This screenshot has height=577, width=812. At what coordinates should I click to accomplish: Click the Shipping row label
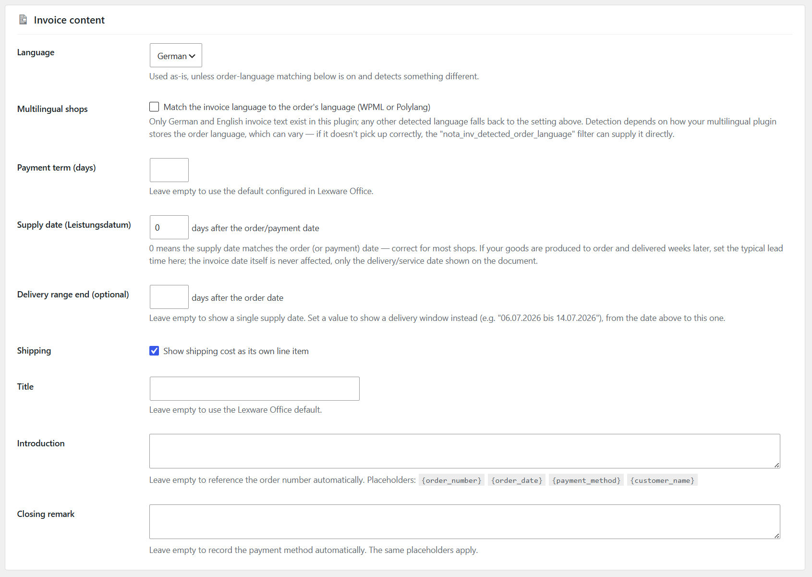[34, 351]
